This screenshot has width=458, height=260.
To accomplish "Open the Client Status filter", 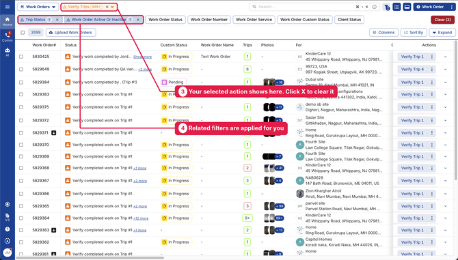I will 349,20.
